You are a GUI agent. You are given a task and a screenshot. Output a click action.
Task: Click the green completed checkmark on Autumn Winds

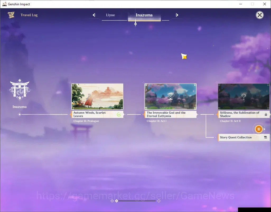click(x=119, y=114)
